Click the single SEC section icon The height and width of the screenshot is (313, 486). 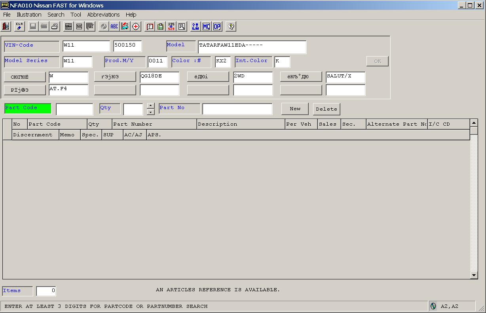point(79,26)
